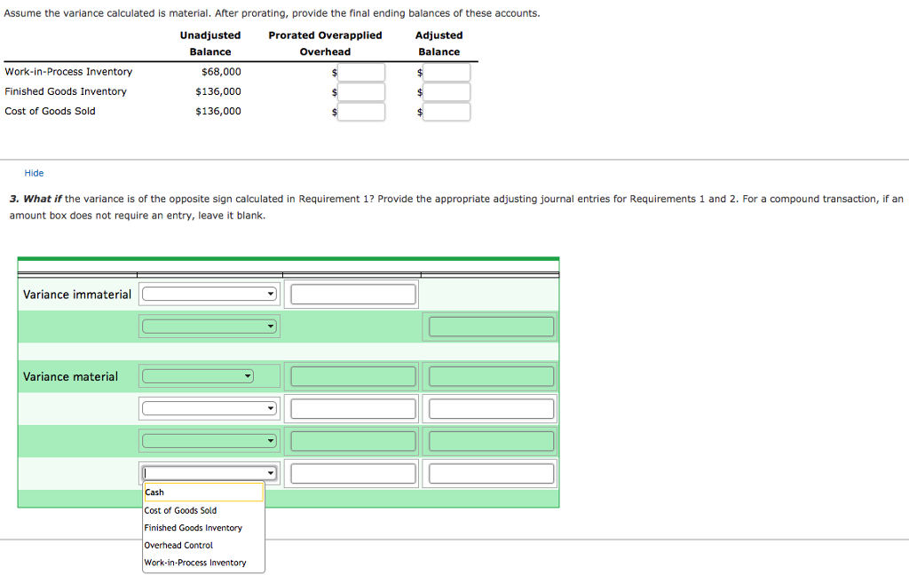The image size is (909, 583).
Task: Click Work-in-Process adjusted balance input
Action: click(447, 73)
